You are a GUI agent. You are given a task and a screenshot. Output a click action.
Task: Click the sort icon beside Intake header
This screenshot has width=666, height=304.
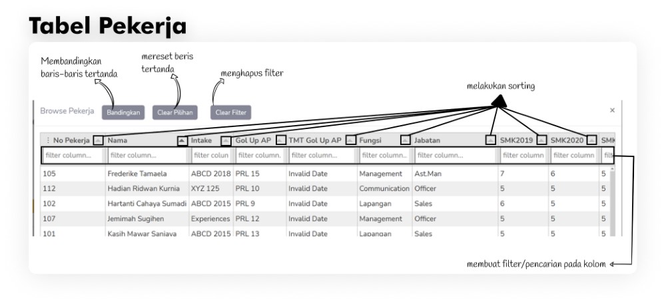[226, 140]
